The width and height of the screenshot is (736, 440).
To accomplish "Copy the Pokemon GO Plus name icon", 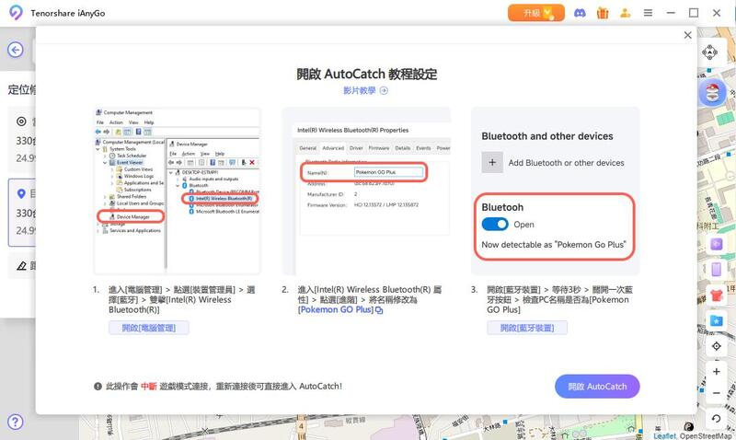I will point(379,310).
